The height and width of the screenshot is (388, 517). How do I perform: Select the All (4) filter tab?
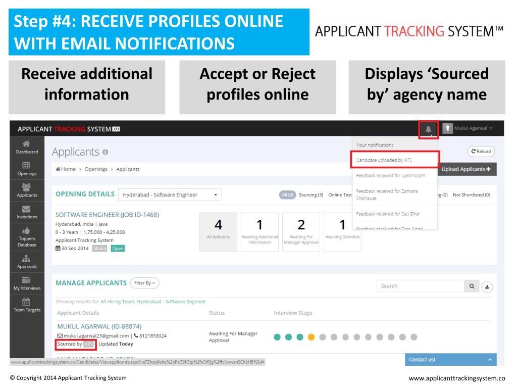(x=287, y=195)
